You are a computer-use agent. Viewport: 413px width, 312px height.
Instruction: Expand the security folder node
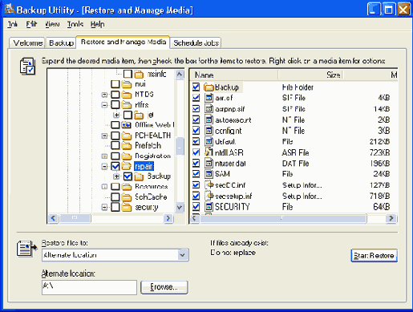click(104, 207)
